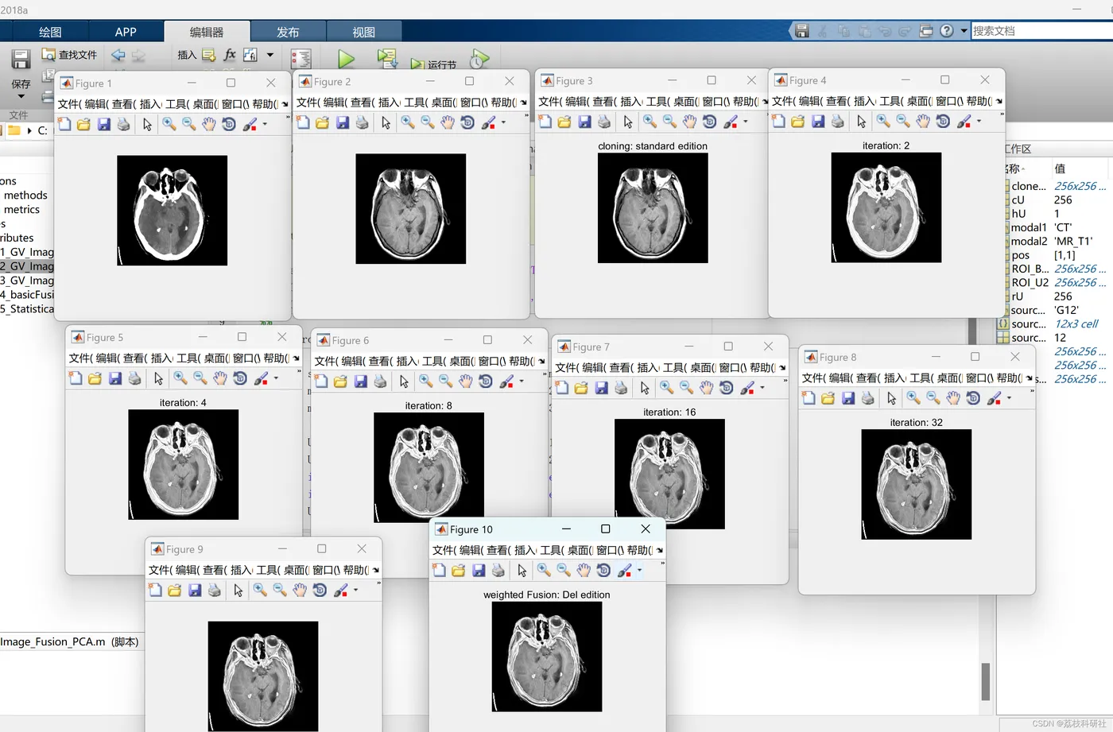Open quick access toolbar dropdown arrow
This screenshot has height=732, width=1113.
point(964,31)
